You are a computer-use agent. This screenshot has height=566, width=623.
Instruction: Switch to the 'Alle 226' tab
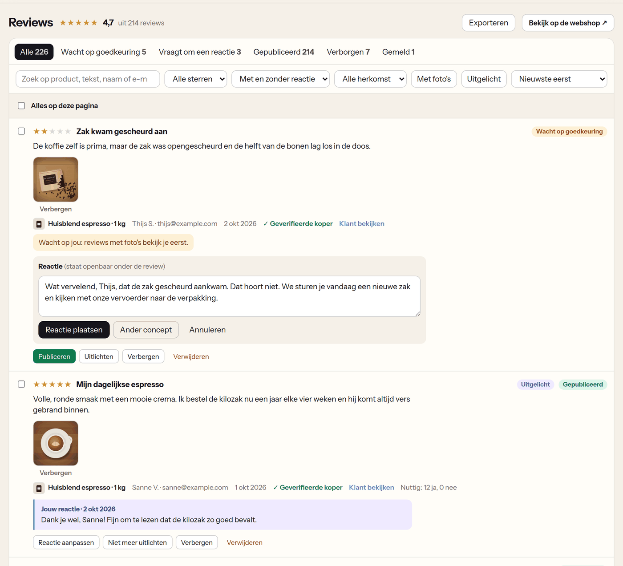click(x=34, y=52)
